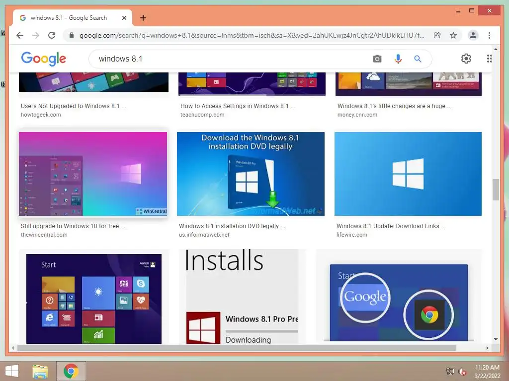Click the padlock site info icon
Image resolution: width=509 pixels, height=381 pixels.
pyautogui.click(x=72, y=35)
